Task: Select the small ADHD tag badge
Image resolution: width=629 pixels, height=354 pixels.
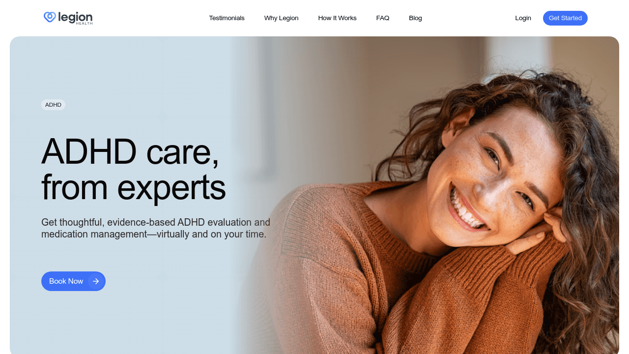Action: point(53,105)
